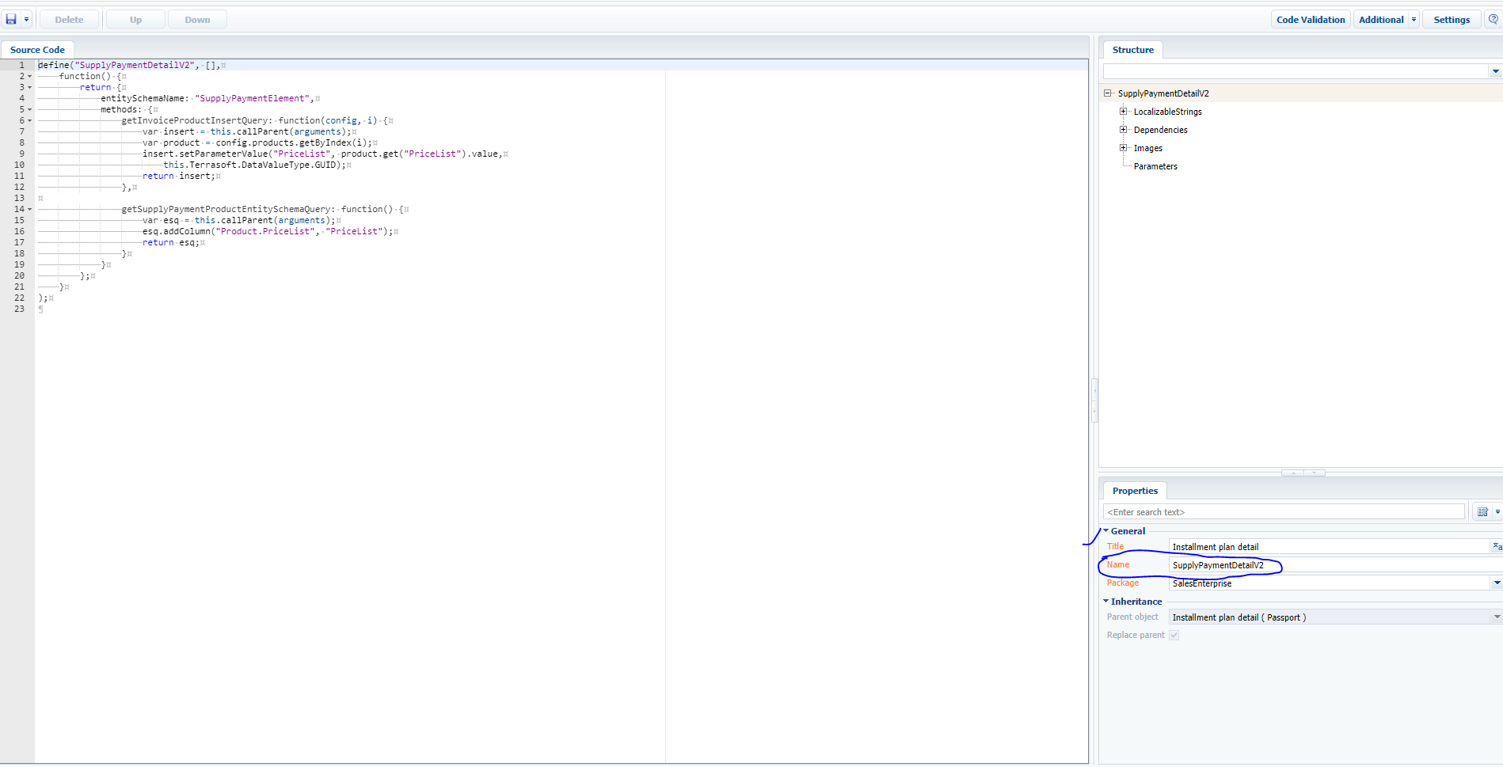This screenshot has height=767, width=1503.
Task: Select SupplyPaymentDetailV2 in the Structure tree
Action: click(1163, 93)
